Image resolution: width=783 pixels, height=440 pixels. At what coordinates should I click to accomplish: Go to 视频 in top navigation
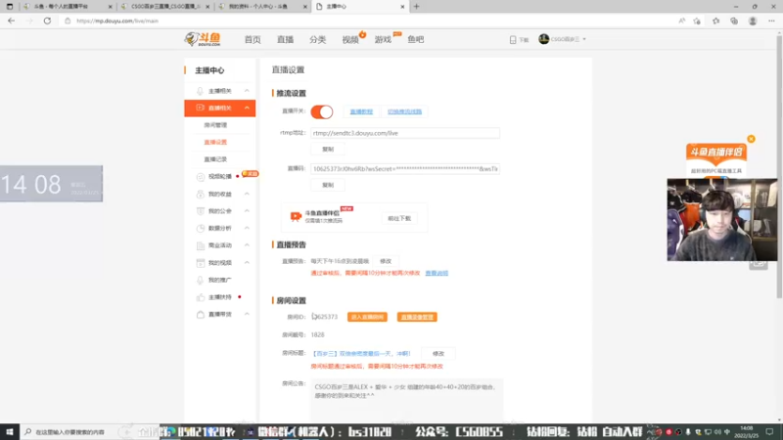pos(350,39)
